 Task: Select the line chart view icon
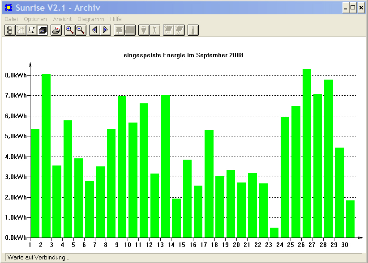pyautogui.click(x=21, y=30)
